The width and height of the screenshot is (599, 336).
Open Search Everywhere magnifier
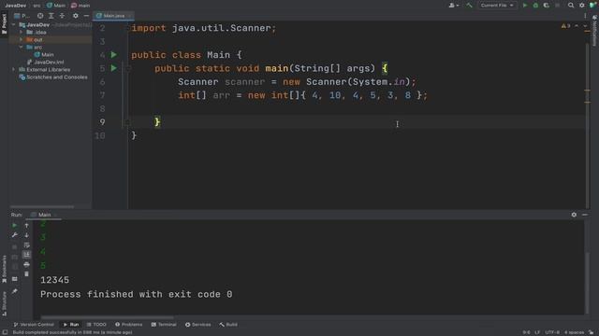[x=571, y=6]
